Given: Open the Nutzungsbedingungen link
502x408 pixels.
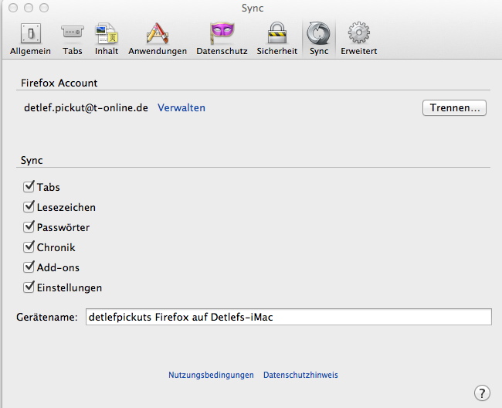Looking at the screenshot, I should click(211, 375).
